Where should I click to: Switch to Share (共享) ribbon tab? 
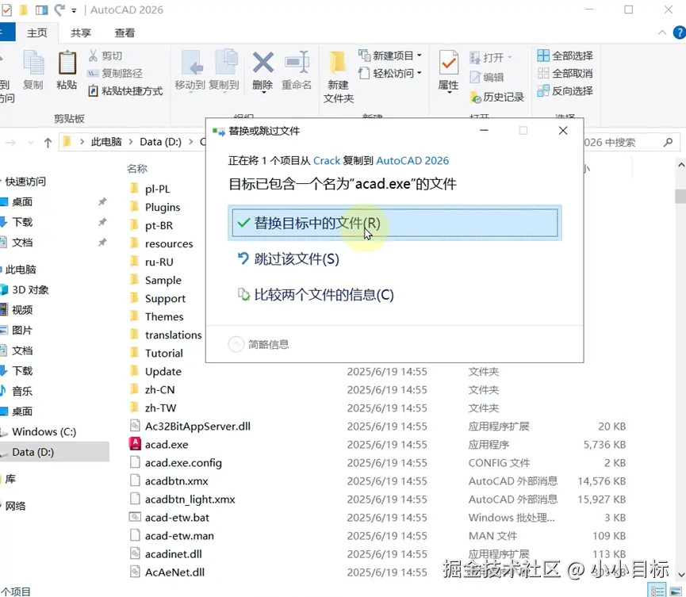(81, 33)
